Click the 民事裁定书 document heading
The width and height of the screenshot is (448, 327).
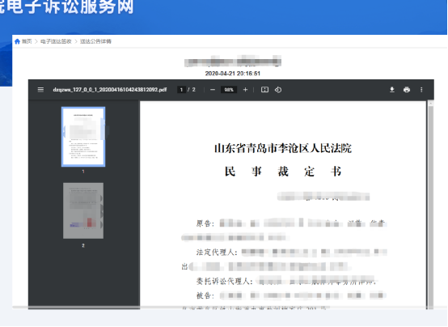click(x=283, y=172)
